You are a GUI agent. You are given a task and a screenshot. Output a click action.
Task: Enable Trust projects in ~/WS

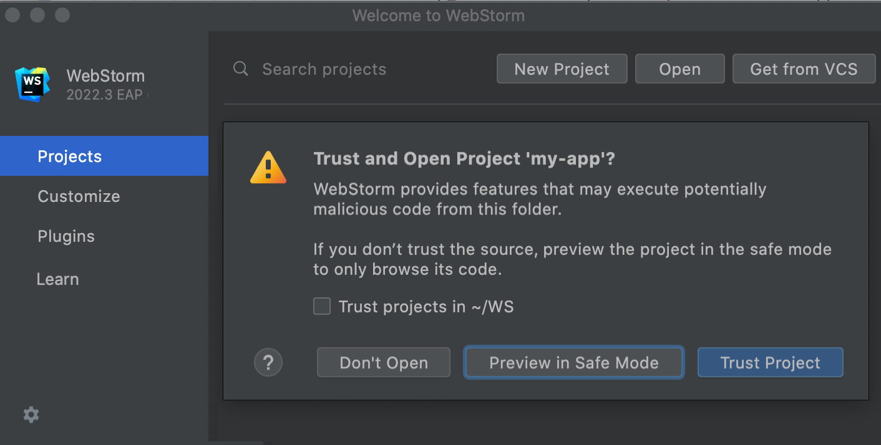321,306
